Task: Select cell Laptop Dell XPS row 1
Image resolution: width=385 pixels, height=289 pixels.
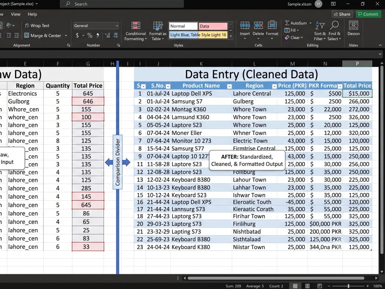Action: coord(201,93)
